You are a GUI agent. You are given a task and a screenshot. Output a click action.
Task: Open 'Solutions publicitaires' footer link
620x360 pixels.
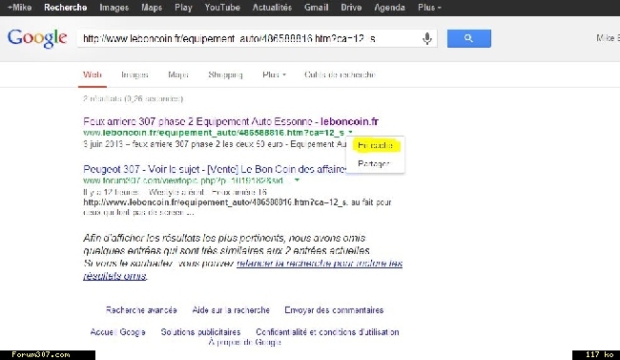tap(200, 332)
